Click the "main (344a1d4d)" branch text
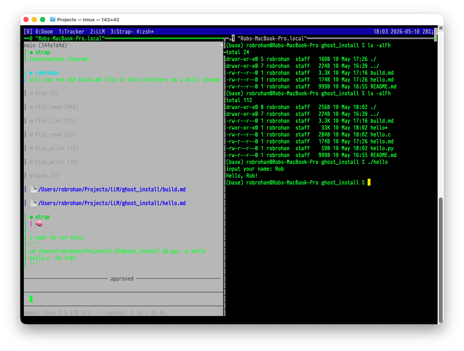This screenshot has height=351, width=464. coord(45,45)
